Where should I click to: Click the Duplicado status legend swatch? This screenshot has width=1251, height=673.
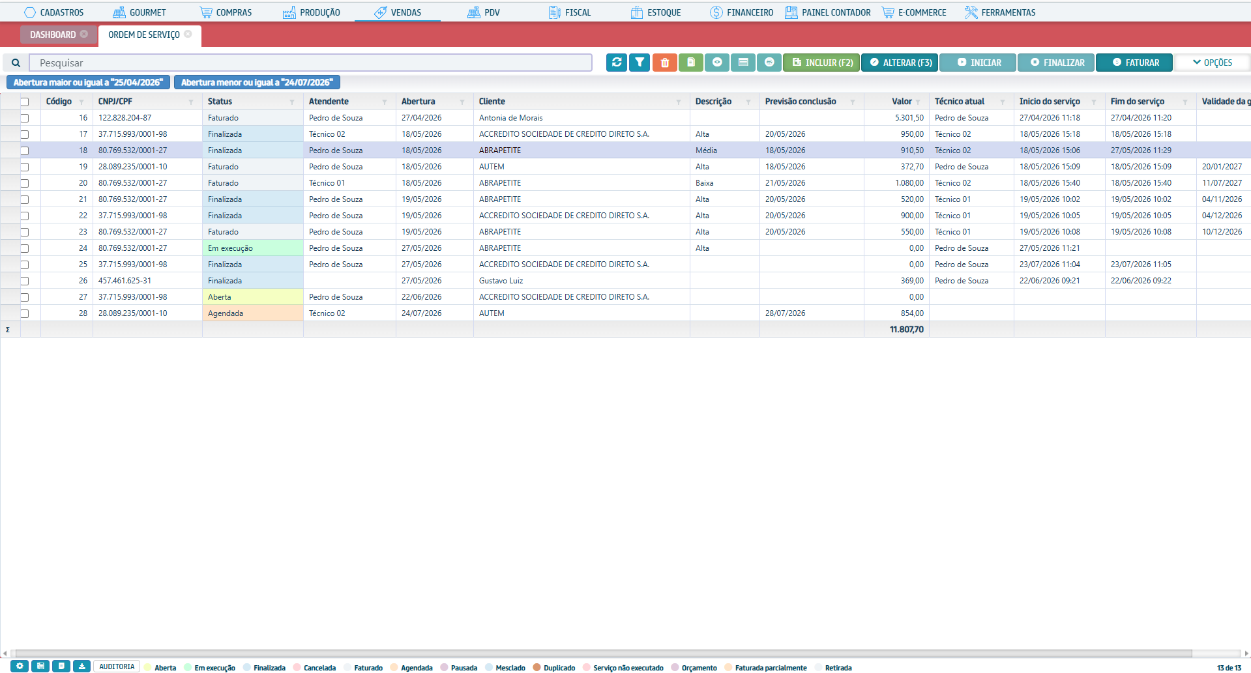[537, 667]
